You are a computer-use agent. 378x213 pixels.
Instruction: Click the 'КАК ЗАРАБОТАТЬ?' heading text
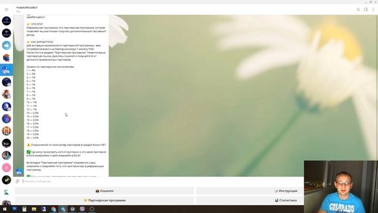pyautogui.click(x=42, y=42)
